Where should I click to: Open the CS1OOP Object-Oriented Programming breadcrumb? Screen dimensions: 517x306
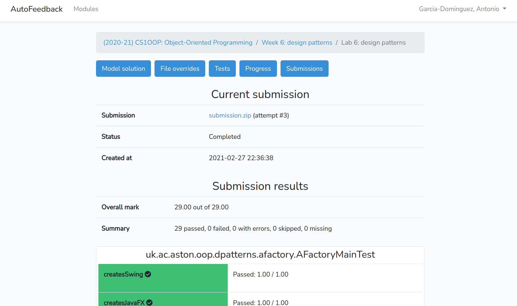pos(178,43)
